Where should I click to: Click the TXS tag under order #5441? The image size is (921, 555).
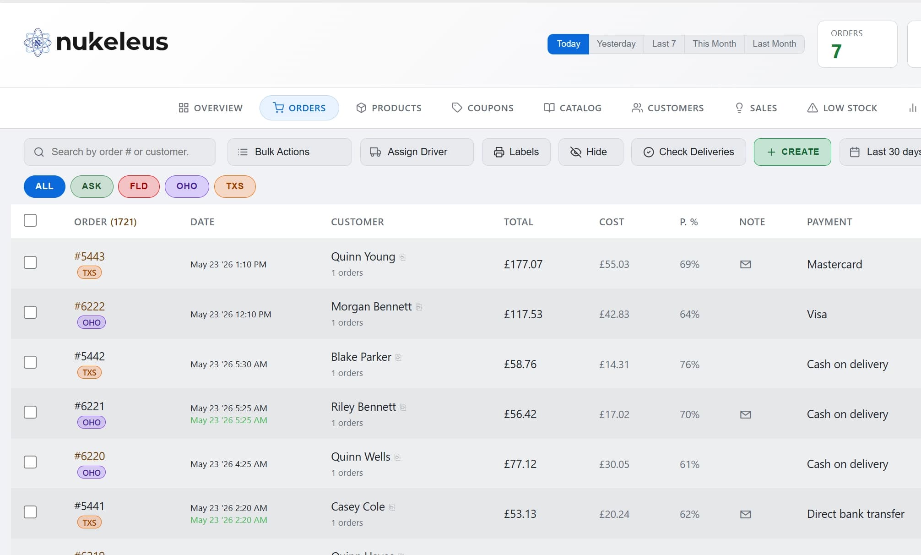[x=89, y=522]
